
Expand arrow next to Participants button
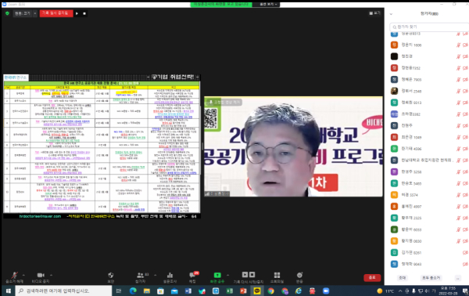(x=155, y=275)
